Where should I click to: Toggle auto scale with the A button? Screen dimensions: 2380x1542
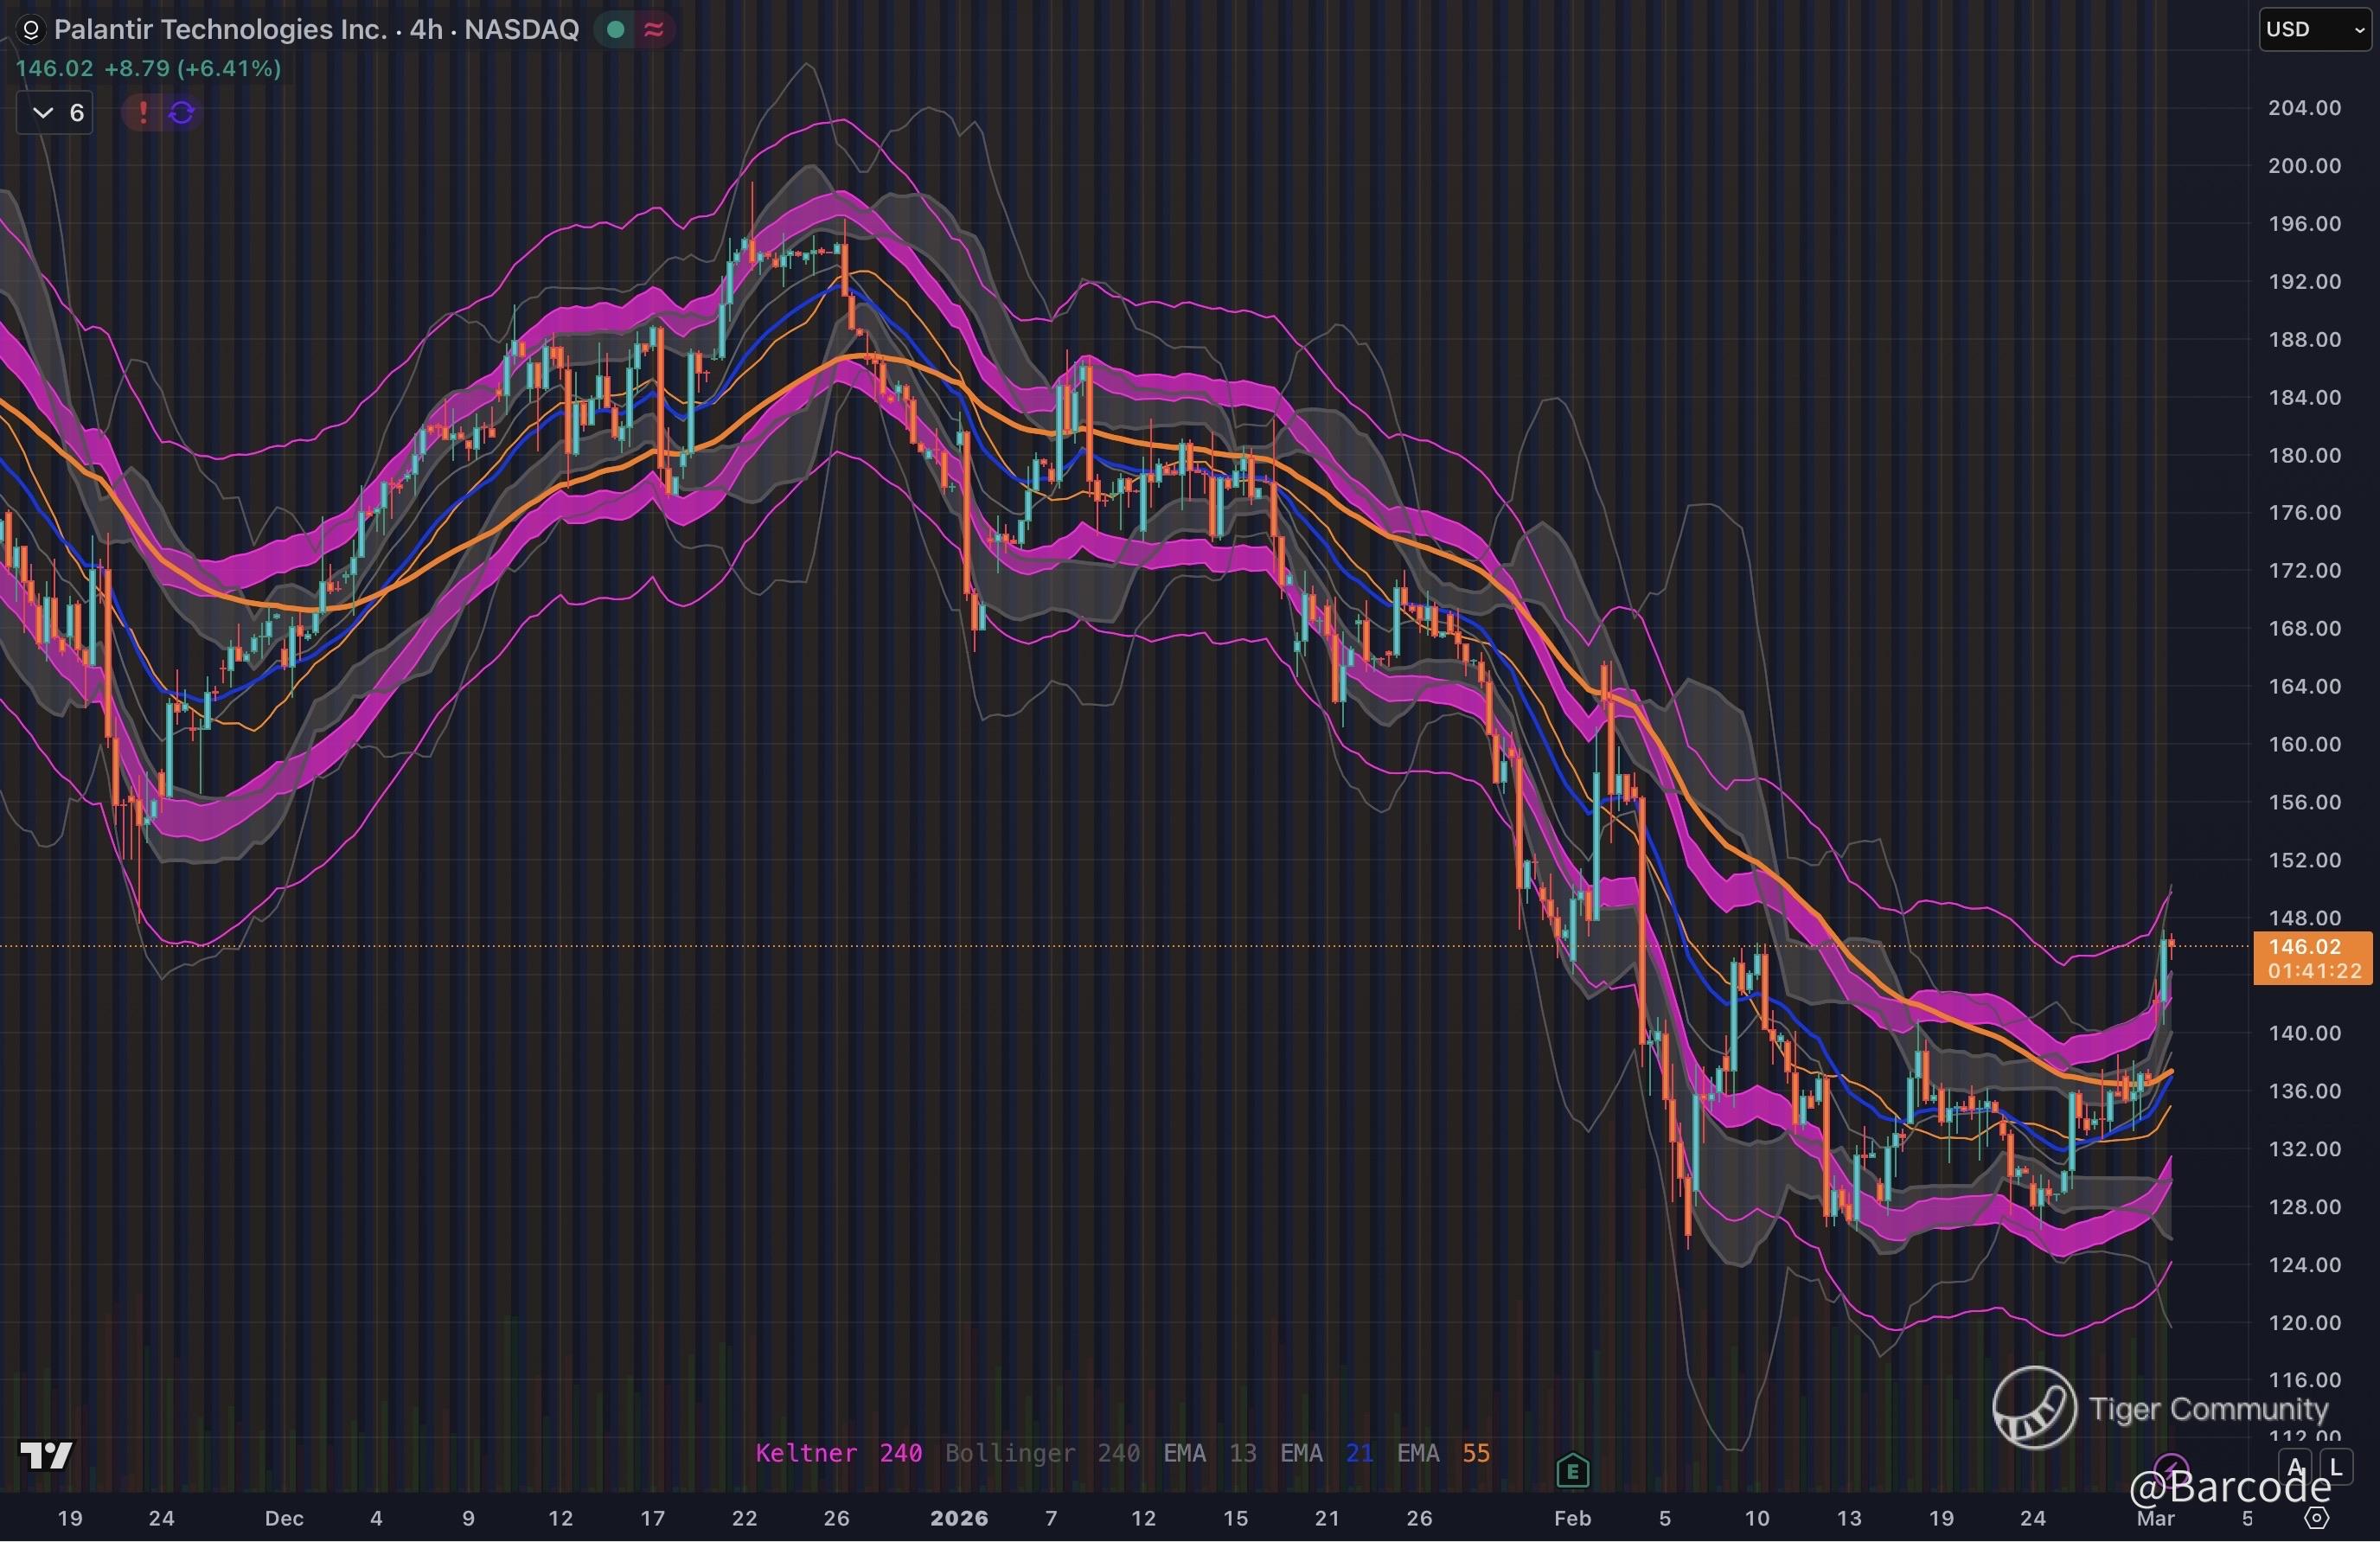pos(2295,1468)
